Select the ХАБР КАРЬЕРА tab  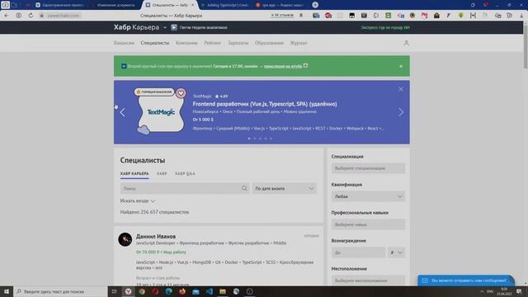coord(134,174)
